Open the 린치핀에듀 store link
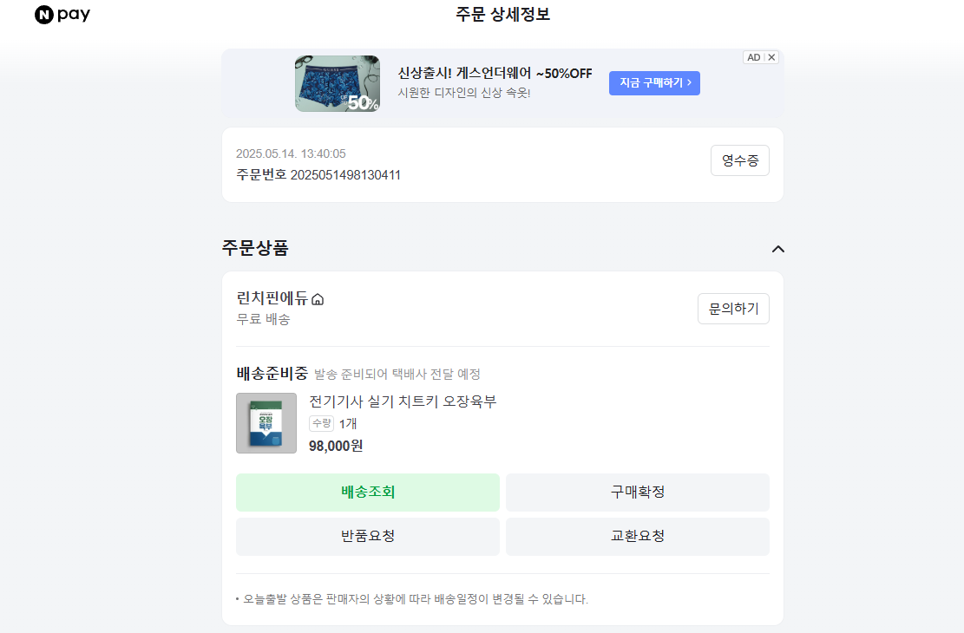 pyautogui.click(x=272, y=298)
